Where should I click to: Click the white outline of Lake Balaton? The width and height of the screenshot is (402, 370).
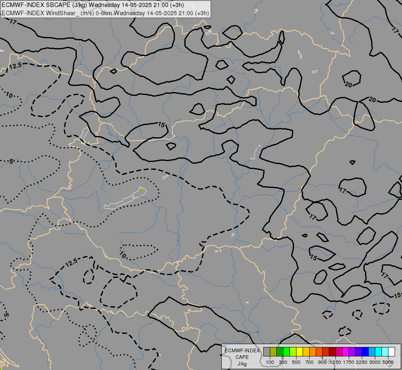(125, 198)
